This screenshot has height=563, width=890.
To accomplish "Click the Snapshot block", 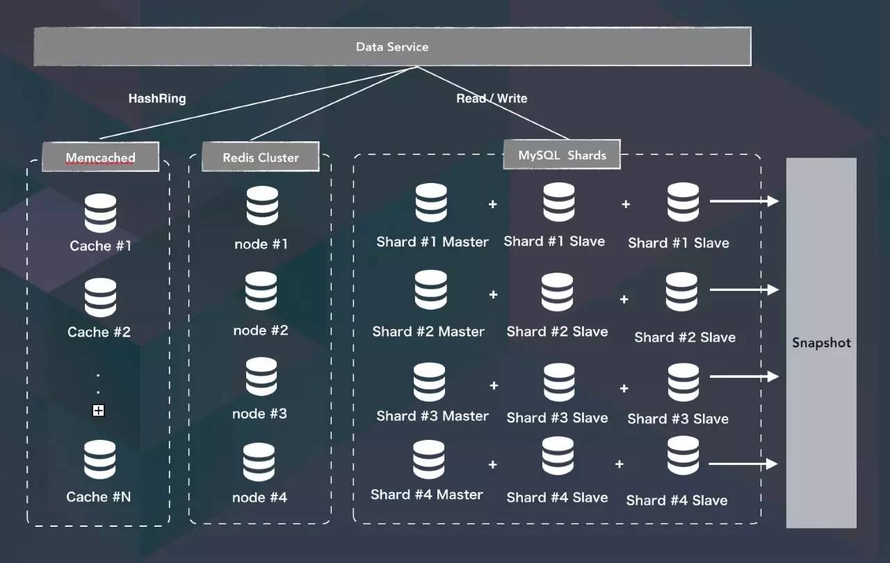I will click(x=821, y=343).
